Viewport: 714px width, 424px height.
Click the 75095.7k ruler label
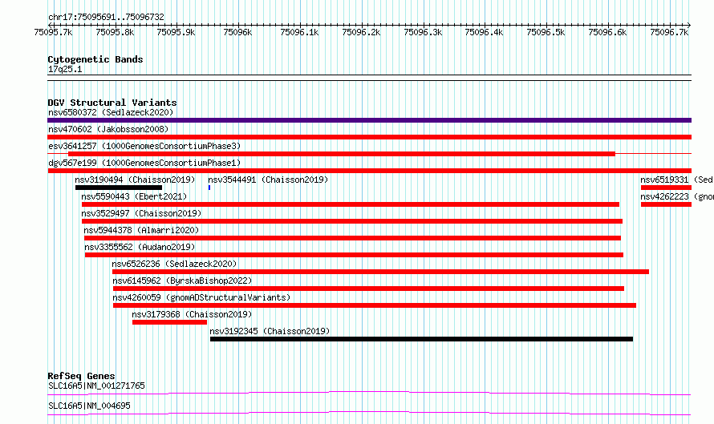[x=53, y=32]
